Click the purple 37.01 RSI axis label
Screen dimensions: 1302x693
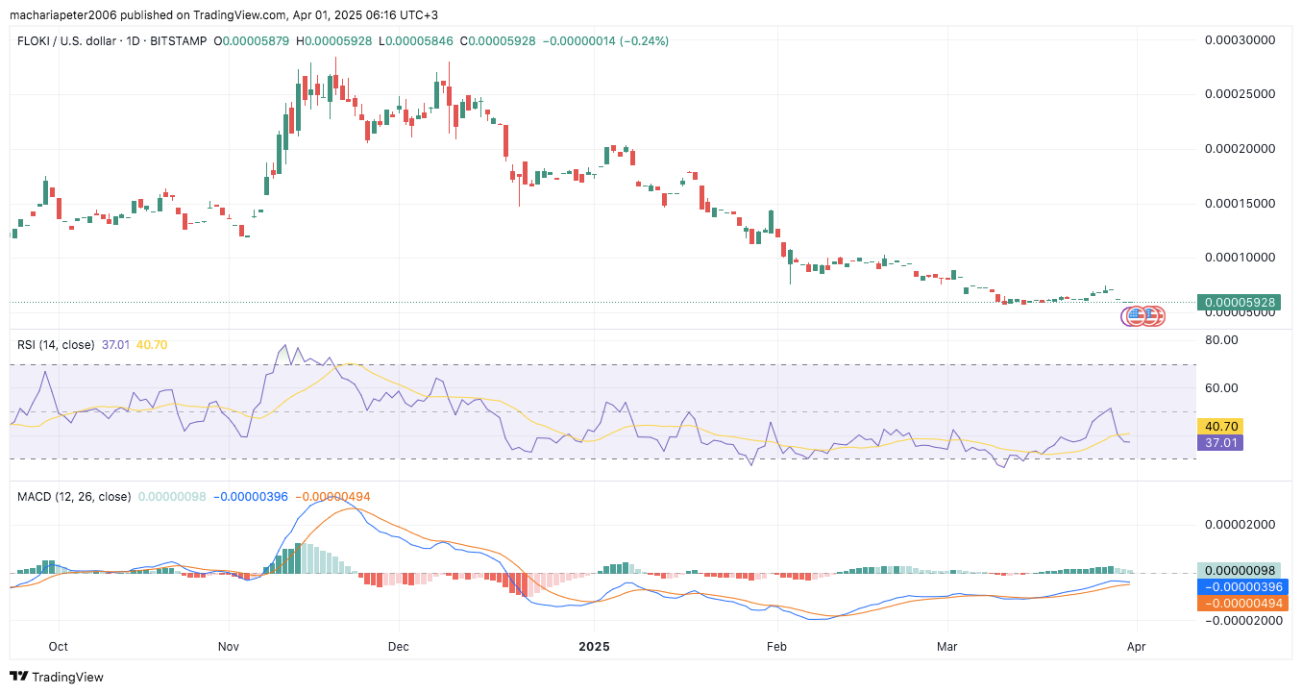(1219, 442)
